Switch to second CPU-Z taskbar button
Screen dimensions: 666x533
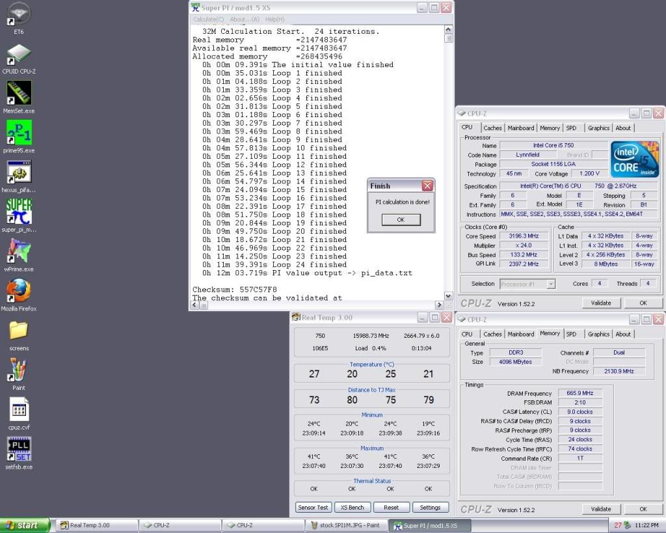263,525
